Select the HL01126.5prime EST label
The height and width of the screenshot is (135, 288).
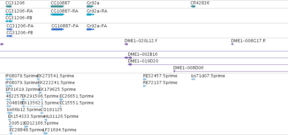tap(62, 116)
